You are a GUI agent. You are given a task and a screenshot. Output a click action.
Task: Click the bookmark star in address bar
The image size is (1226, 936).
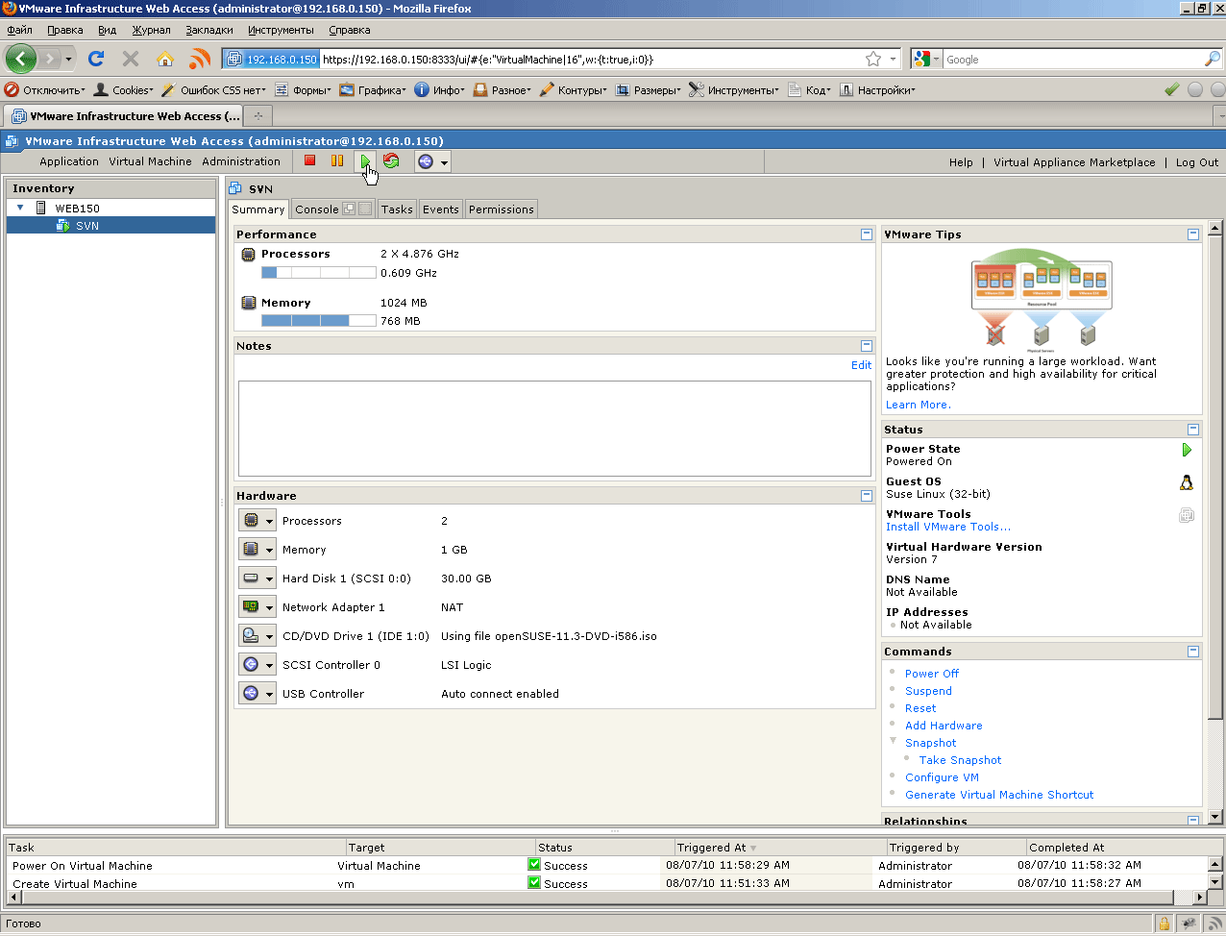point(873,59)
